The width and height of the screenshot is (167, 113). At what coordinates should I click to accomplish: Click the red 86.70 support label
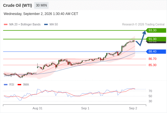click(x=152, y=59)
